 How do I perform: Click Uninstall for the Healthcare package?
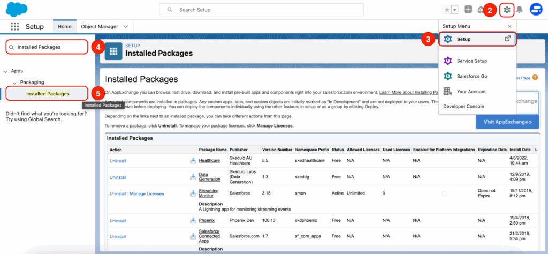point(118,161)
